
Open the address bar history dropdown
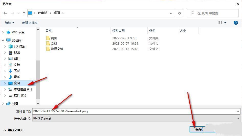pyautogui.click(x=171, y=13)
